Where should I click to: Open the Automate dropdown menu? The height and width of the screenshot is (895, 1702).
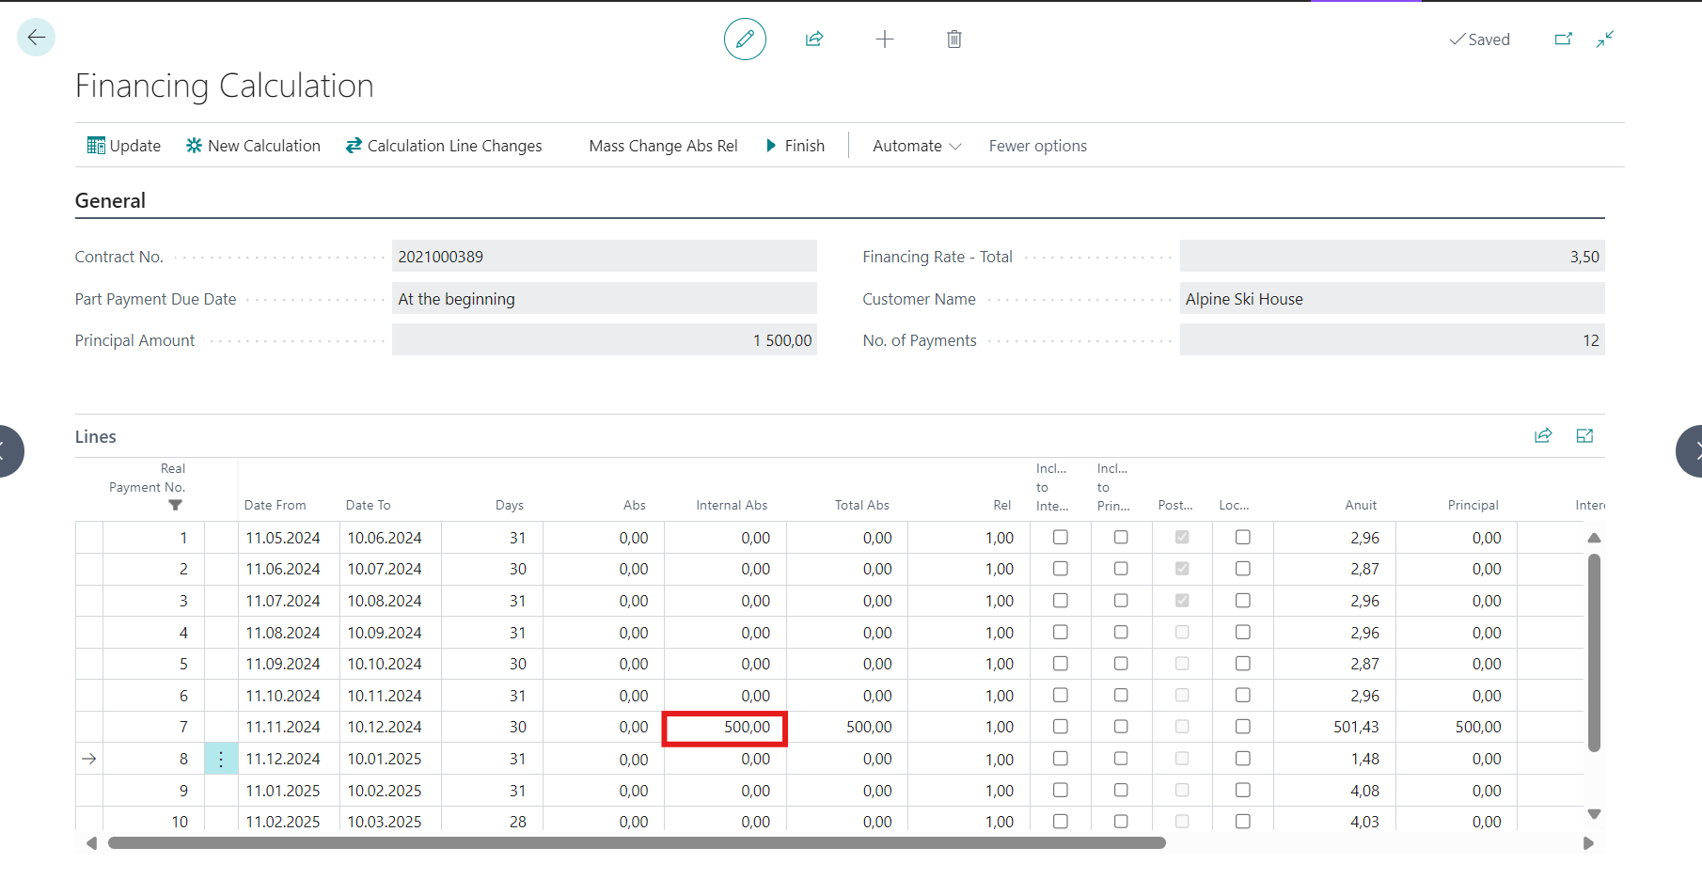click(916, 146)
